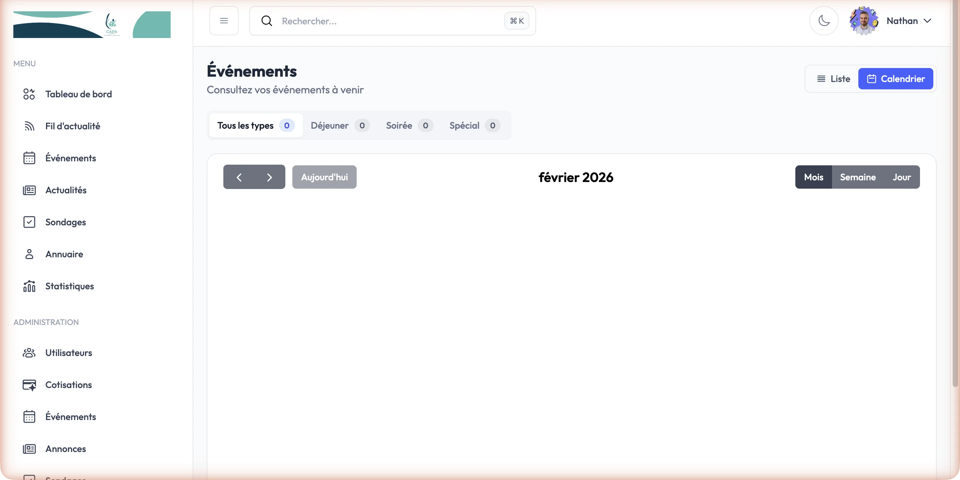Screen dimensions: 960x480
Task: Switch to Liste view
Action: (833, 79)
